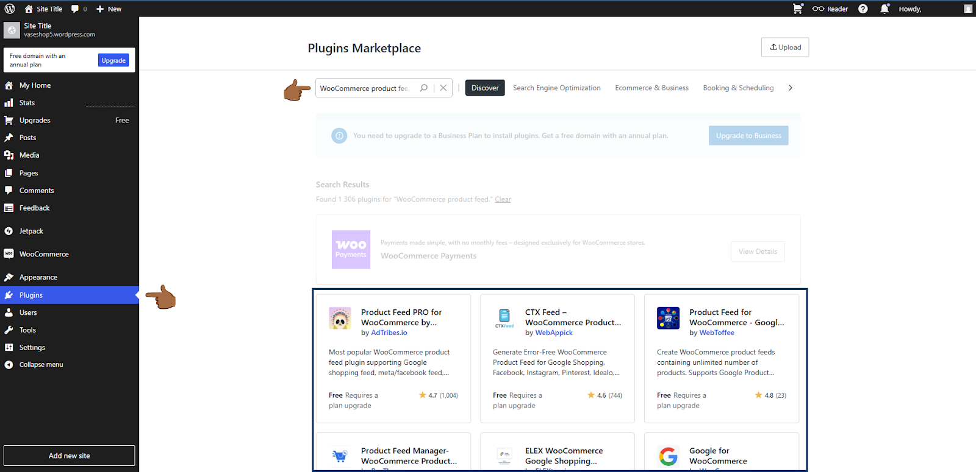The image size is (976, 472).
Task: Click the search magnifier icon
Action: click(424, 88)
